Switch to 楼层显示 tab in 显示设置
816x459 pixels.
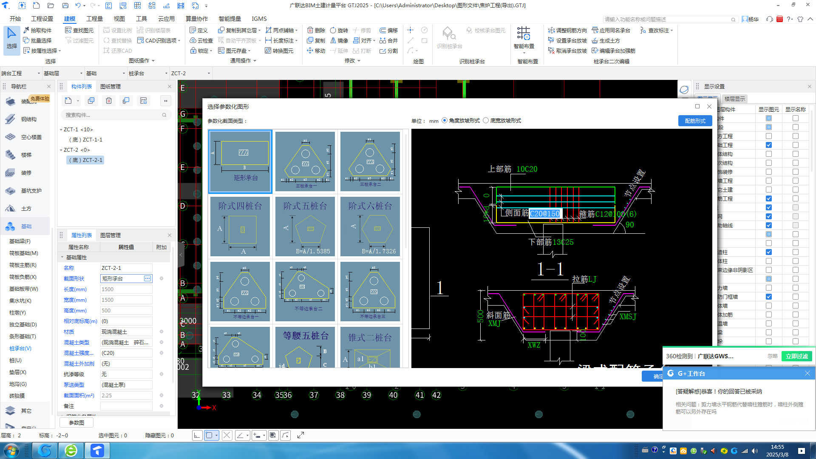click(734, 99)
